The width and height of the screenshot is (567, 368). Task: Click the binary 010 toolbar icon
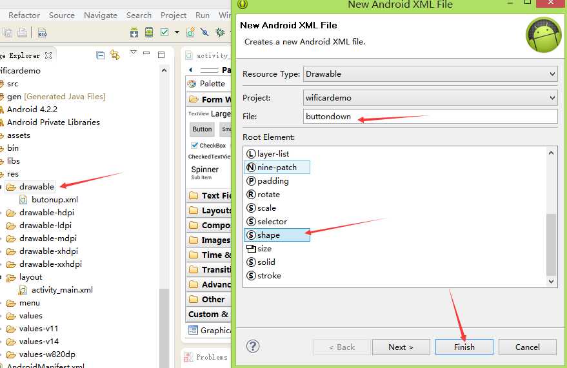(43, 33)
